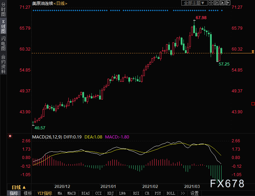This screenshot has width=255, height=196.
Task: Click the small red square on right edge
Action: 253,104
